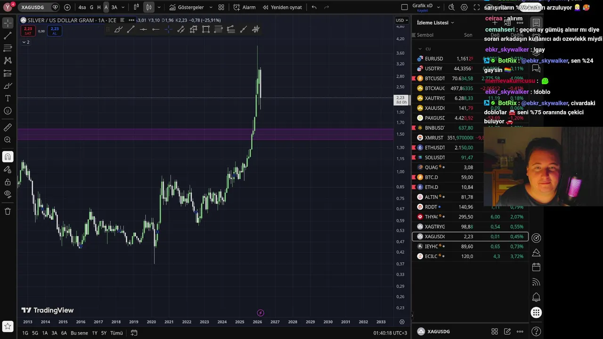Viewport: 603px width, 339px height.
Task: Toggle fullscreen mode
Action: click(477, 7)
